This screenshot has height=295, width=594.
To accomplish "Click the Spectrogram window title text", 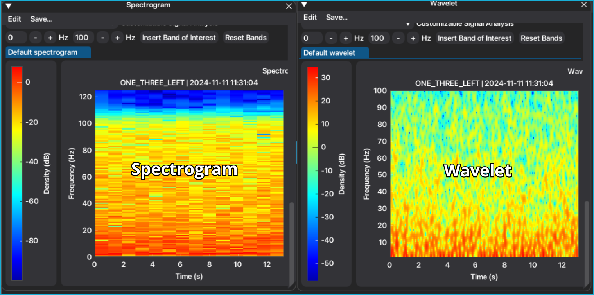I will (x=148, y=5).
